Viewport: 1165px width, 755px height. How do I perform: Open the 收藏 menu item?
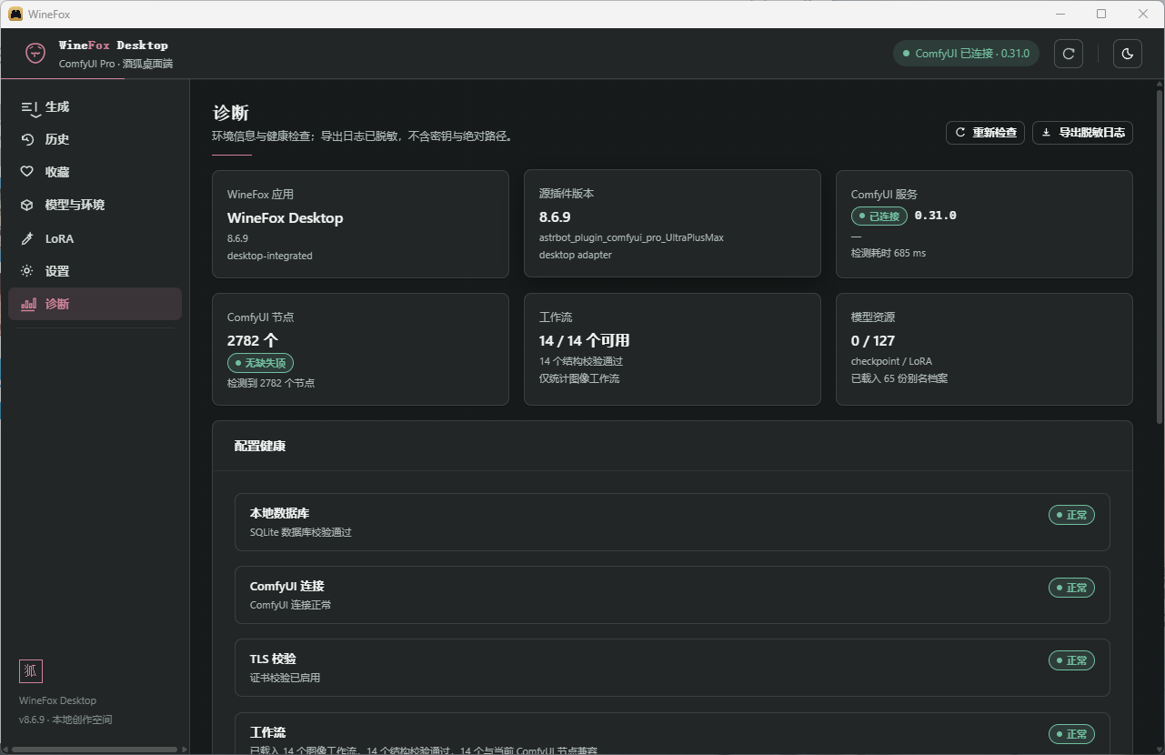95,172
